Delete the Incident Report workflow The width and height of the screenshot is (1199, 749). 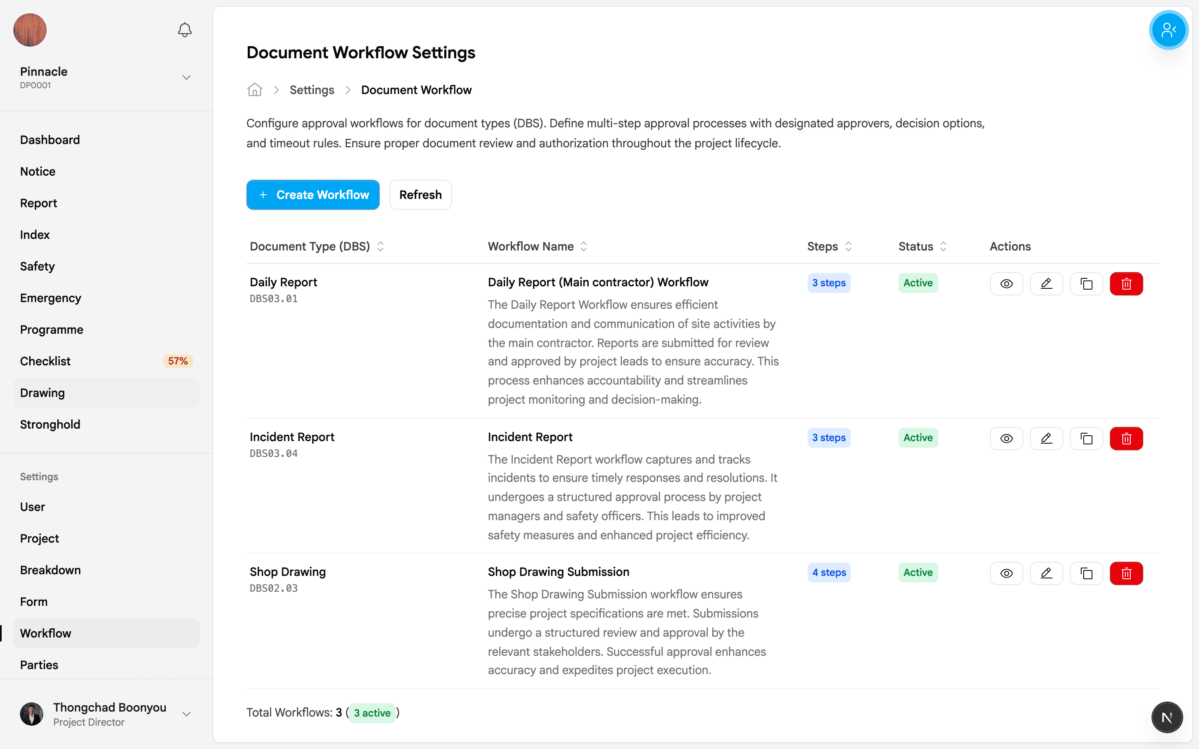[x=1126, y=439]
